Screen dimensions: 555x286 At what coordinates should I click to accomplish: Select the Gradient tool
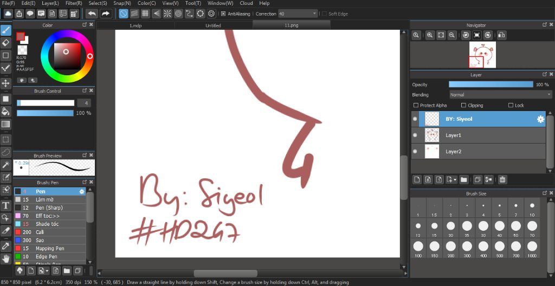pos(5,124)
